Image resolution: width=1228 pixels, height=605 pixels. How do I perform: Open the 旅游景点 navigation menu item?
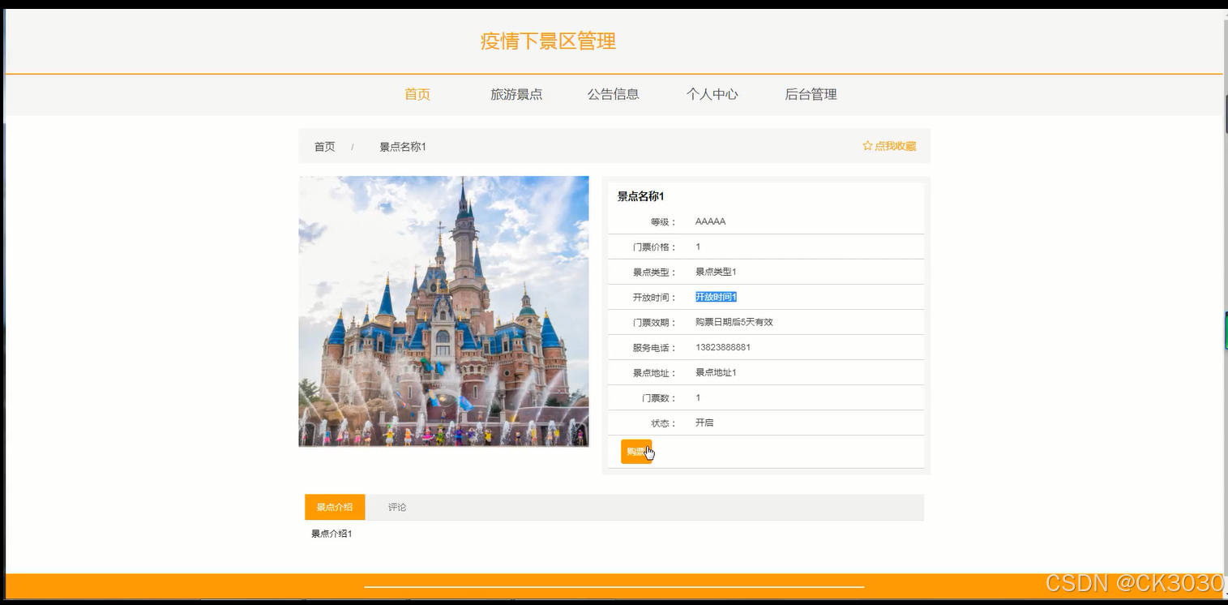516,94
